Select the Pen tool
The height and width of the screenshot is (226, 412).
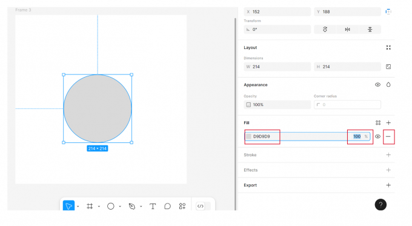tap(132, 206)
